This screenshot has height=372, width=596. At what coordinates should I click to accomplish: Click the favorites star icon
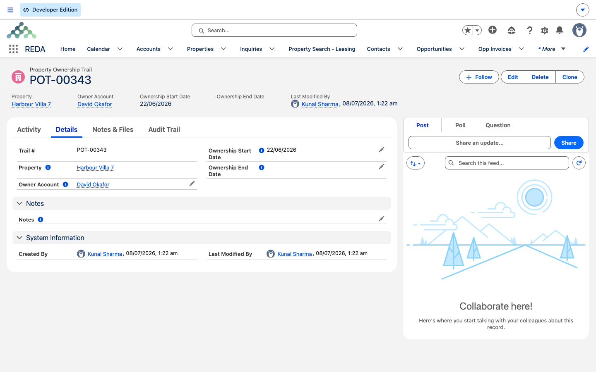pyautogui.click(x=468, y=30)
